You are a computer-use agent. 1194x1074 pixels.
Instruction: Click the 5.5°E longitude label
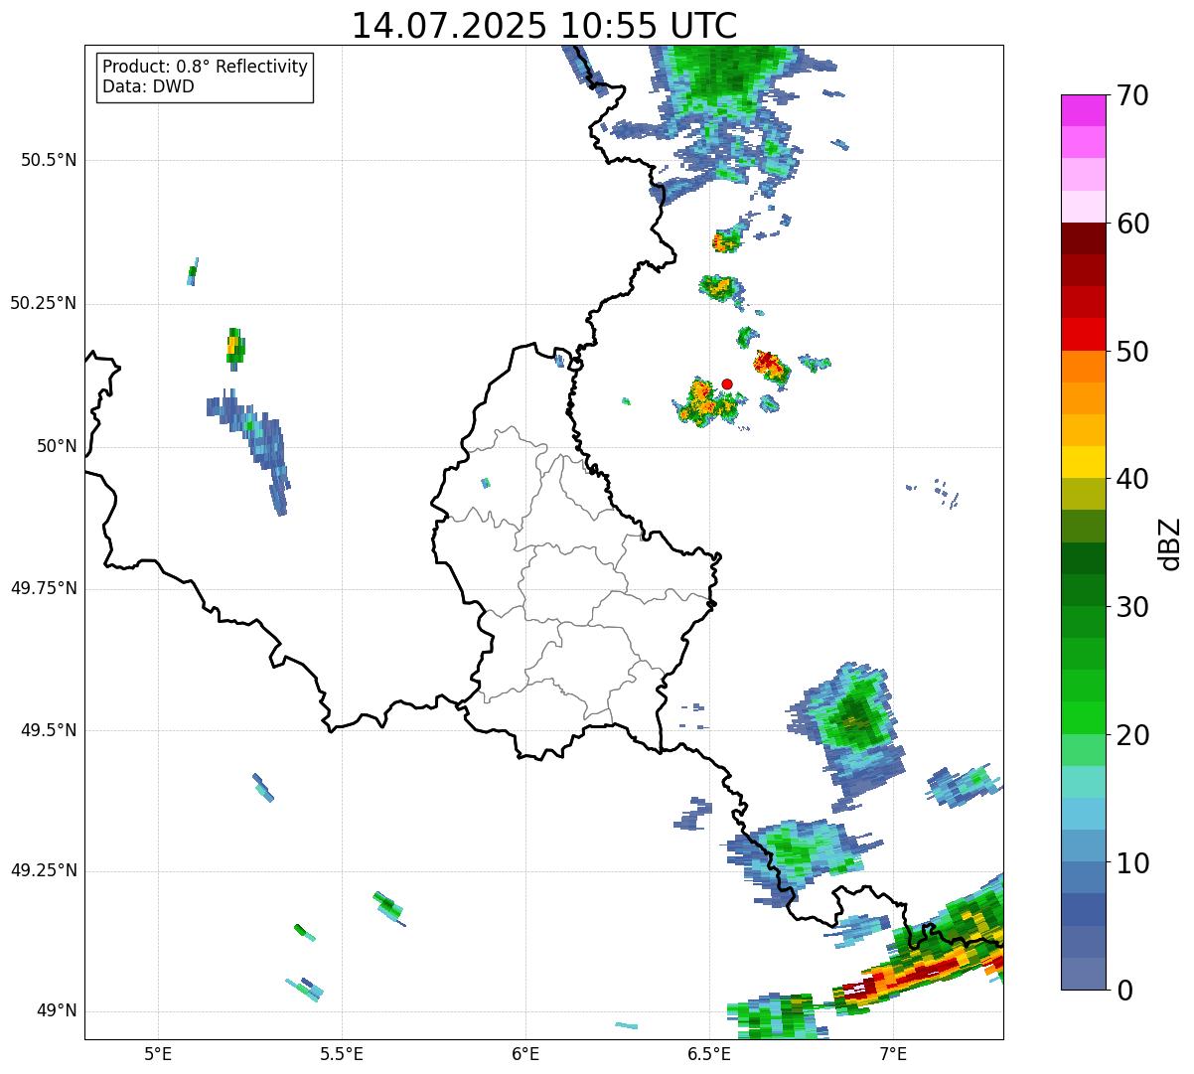pos(342,1053)
